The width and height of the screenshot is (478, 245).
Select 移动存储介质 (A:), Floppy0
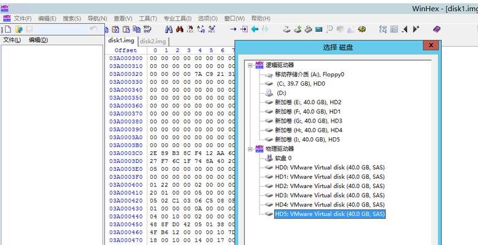point(309,74)
